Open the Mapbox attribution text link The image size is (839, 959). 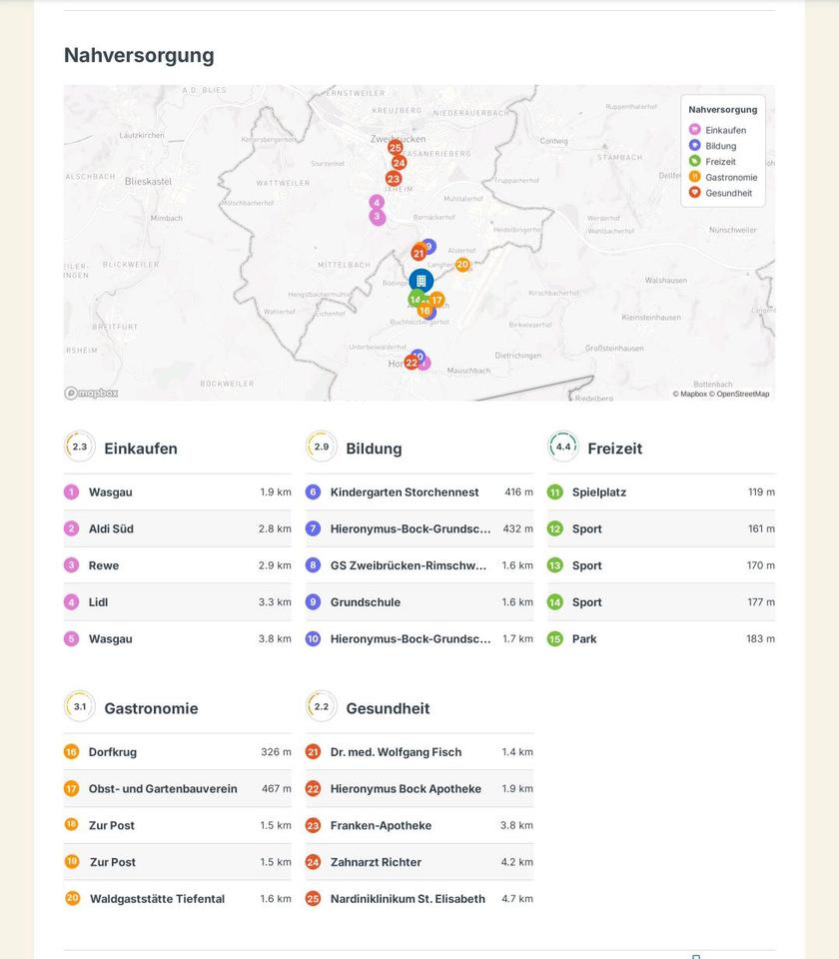(689, 394)
